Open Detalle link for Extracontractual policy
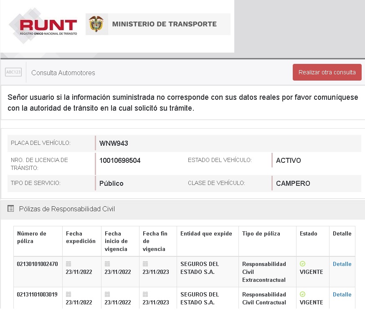 click(x=342, y=264)
